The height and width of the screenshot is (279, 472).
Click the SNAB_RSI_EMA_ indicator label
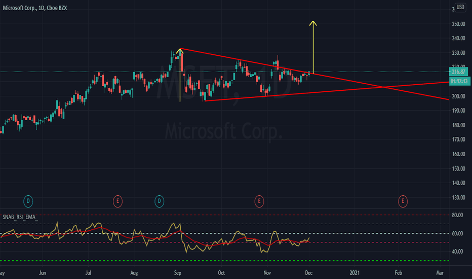coord(20,217)
